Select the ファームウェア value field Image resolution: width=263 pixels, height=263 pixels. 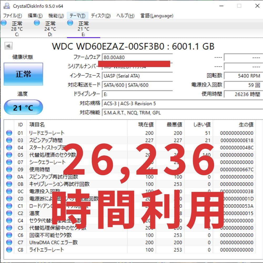point(137,57)
